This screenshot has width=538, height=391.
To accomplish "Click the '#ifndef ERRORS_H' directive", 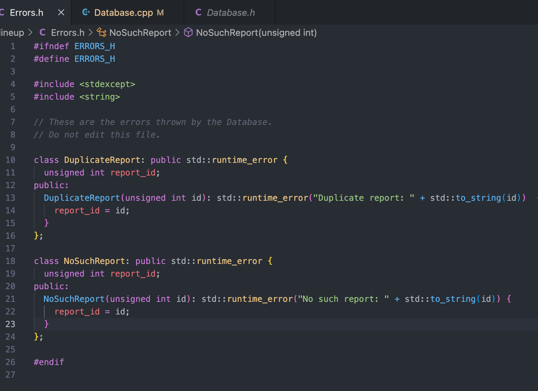I will 75,46.
